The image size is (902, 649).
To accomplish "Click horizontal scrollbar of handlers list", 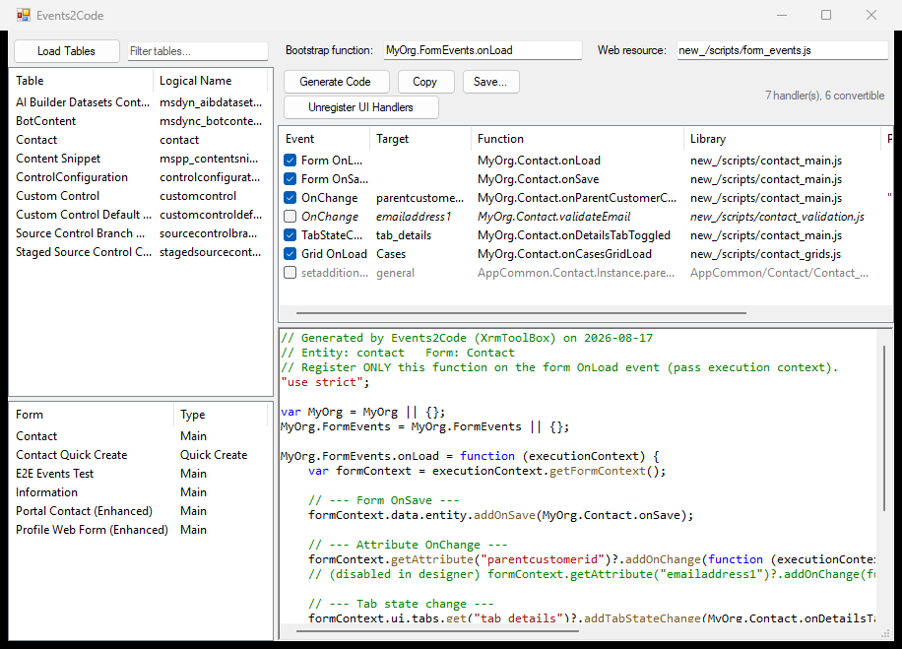I will [521, 313].
